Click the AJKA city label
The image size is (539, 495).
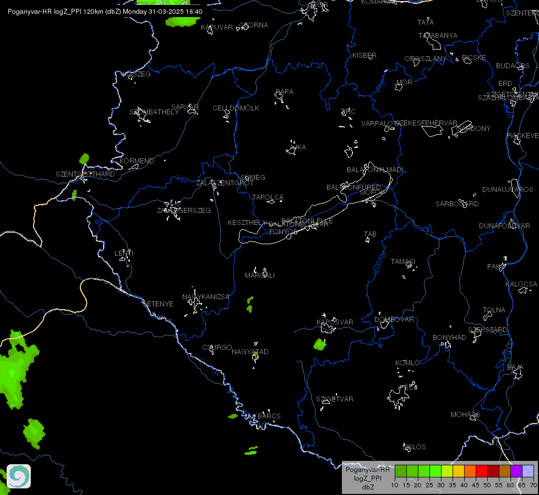pos(298,147)
